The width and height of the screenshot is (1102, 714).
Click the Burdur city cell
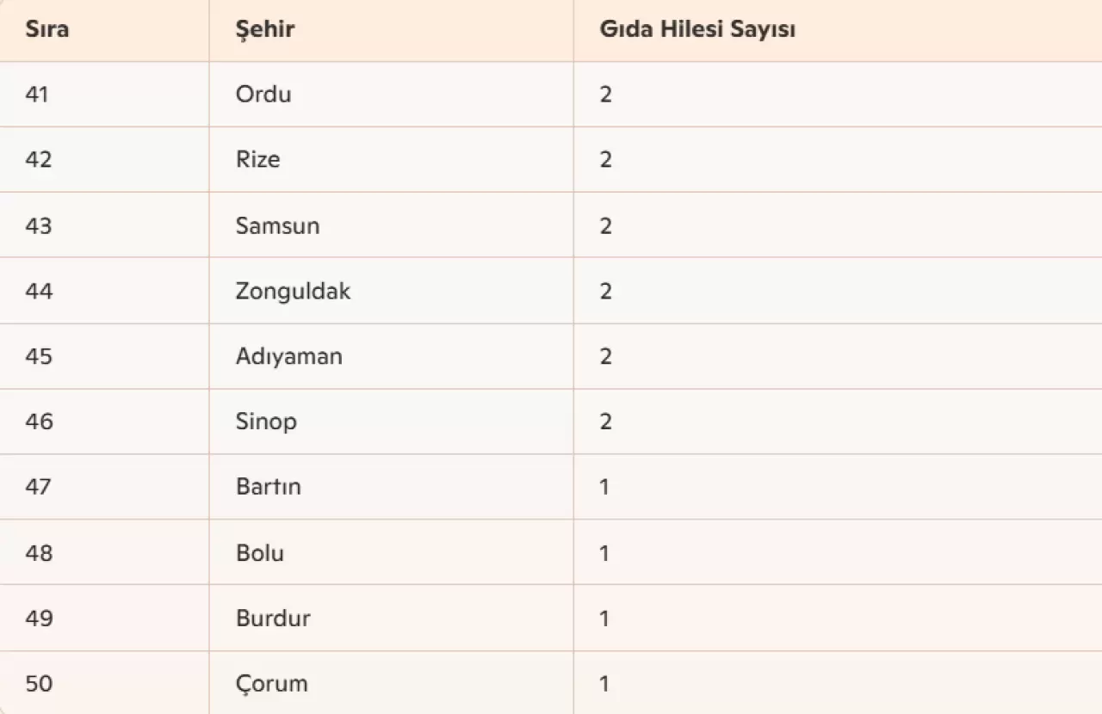273,618
